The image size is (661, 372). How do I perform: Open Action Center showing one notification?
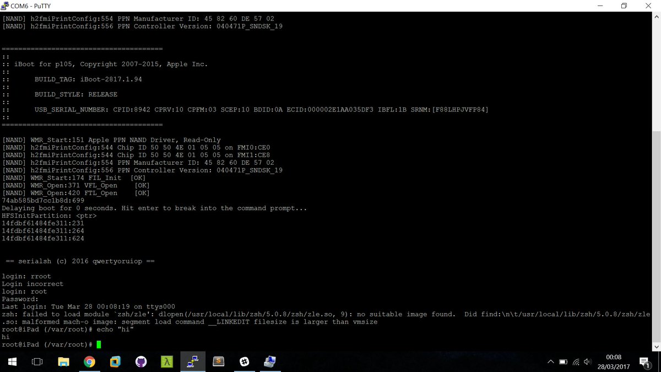pos(644,362)
